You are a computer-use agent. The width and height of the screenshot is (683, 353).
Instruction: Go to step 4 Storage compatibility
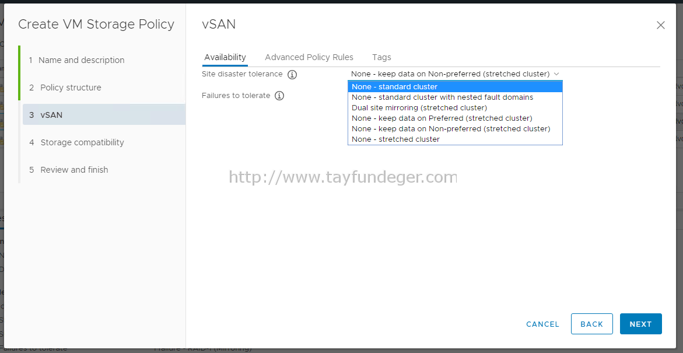pos(76,142)
